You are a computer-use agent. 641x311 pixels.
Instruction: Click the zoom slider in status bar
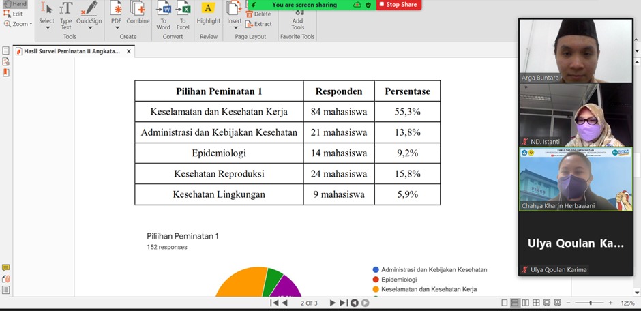pos(591,303)
